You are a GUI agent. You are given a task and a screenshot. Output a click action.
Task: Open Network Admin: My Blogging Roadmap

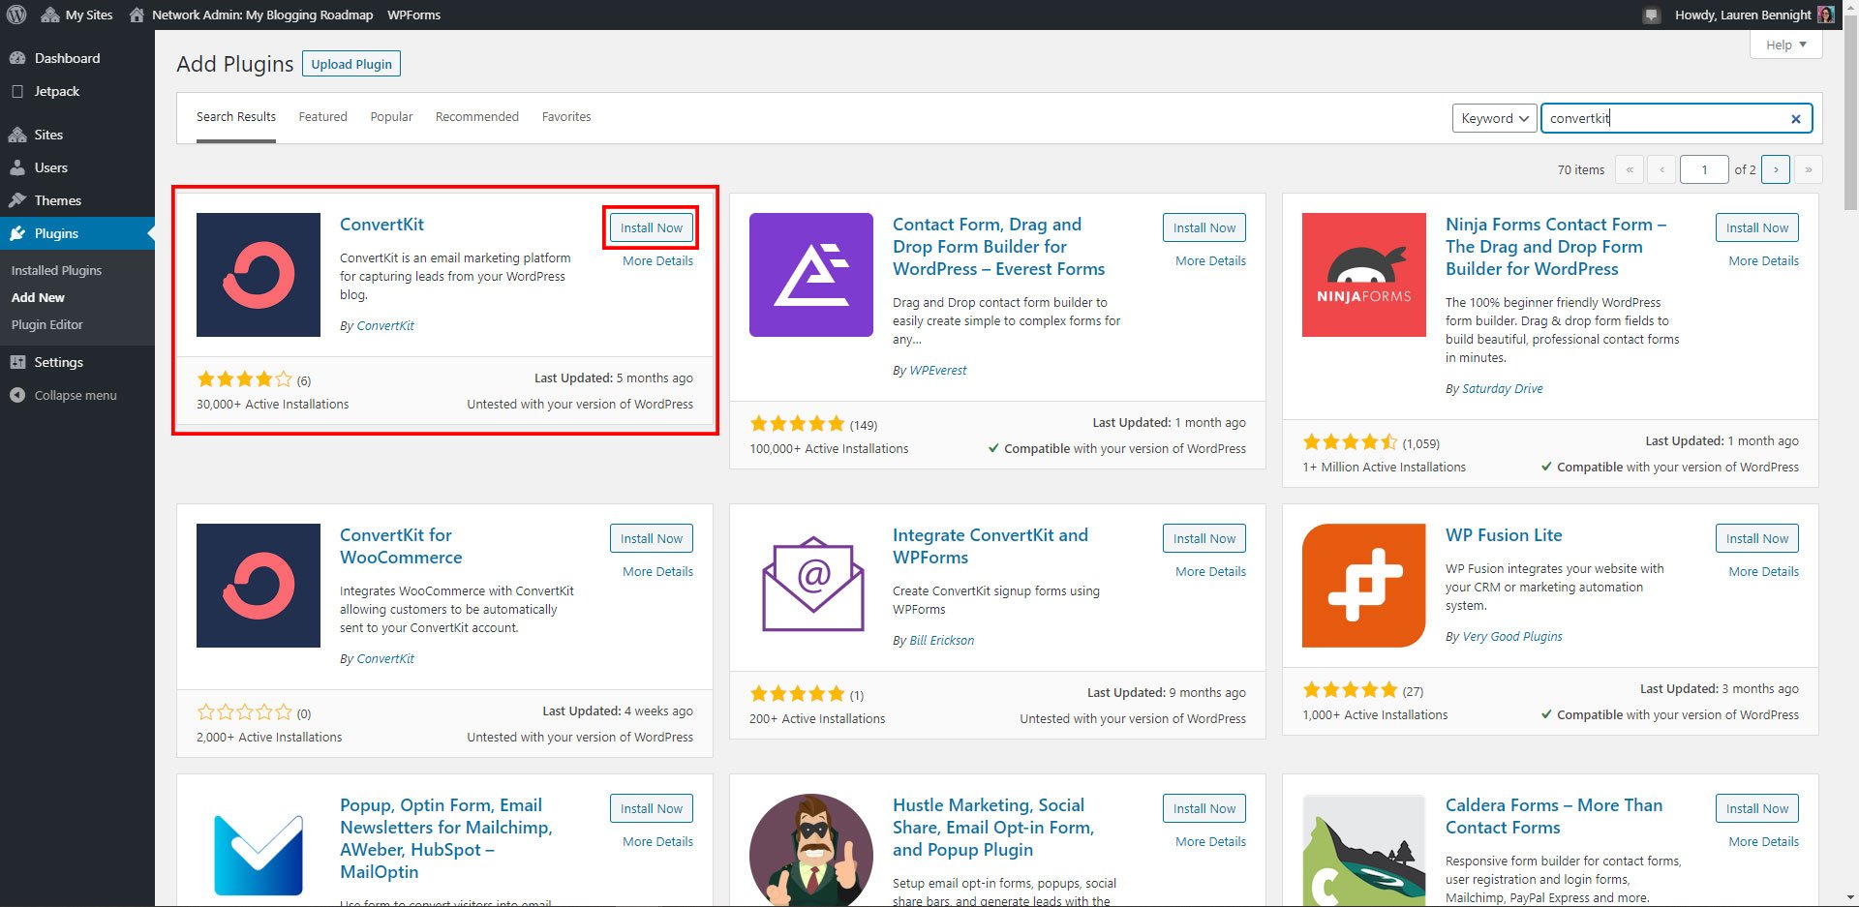pyautogui.click(x=251, y=15)
